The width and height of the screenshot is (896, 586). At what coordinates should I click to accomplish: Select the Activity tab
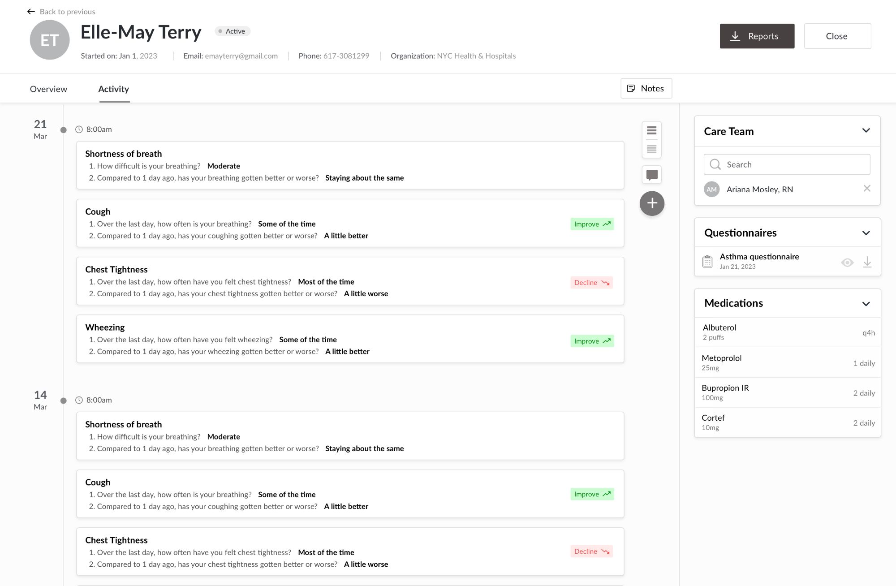point(113,89)
